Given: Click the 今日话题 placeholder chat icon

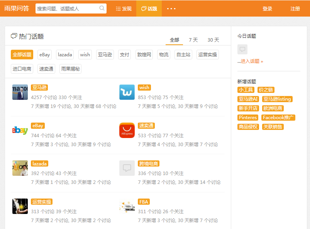Looking at the screenshot, I should click(x=242, y=49).
